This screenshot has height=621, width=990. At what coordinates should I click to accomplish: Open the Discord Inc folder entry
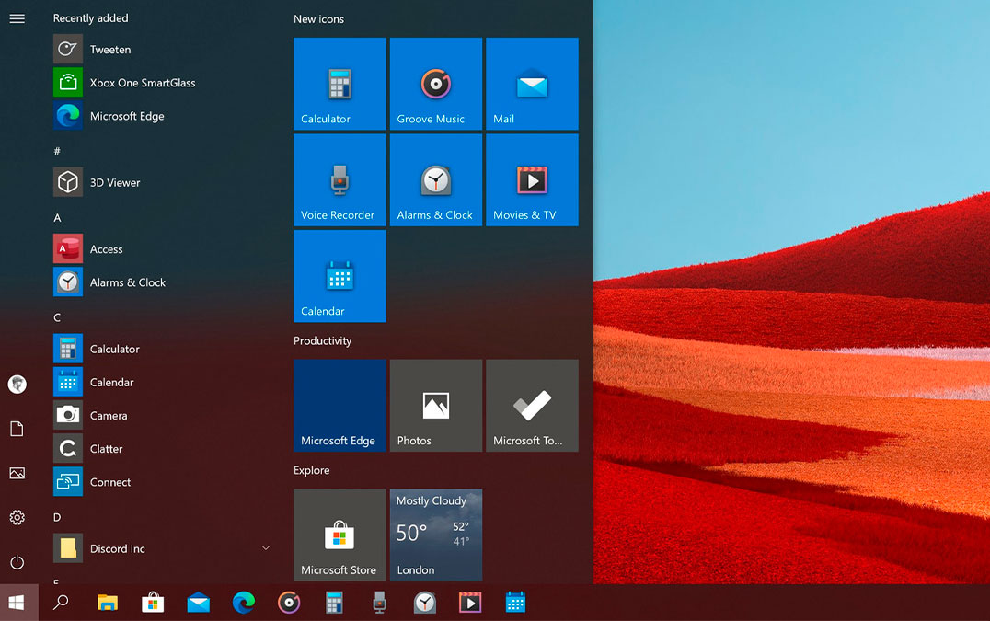[164, 548]
